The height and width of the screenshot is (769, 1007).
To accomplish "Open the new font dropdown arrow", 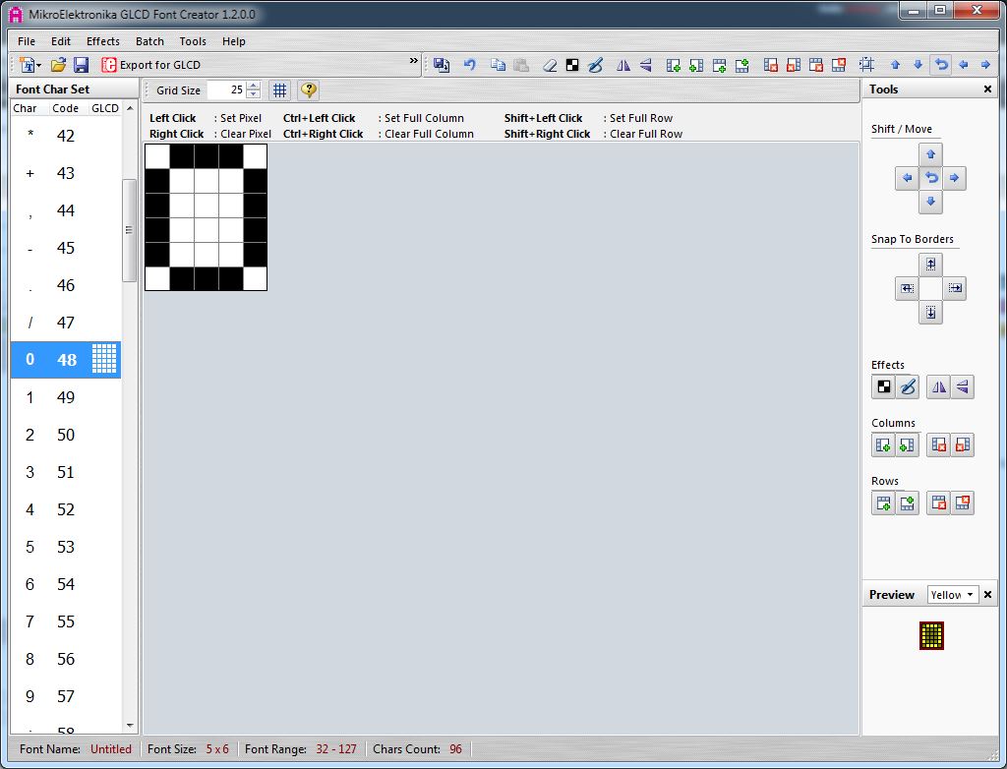I will pyautogui.click(x=37, y=66).
